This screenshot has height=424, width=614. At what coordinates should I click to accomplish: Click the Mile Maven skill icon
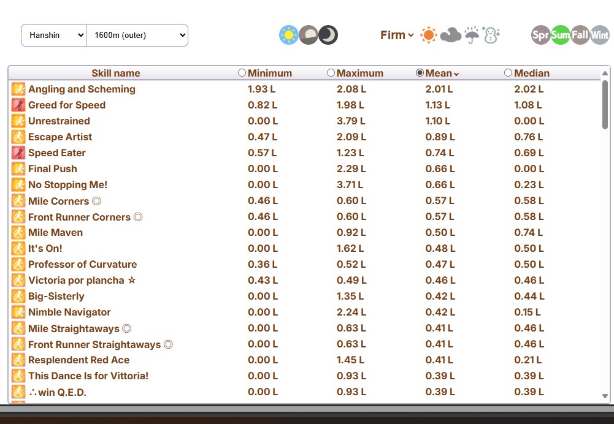click(18, 232)
